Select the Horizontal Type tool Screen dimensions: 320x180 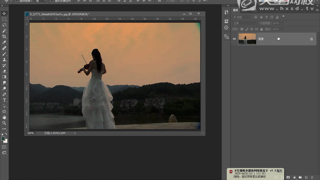tap(4, 100)
